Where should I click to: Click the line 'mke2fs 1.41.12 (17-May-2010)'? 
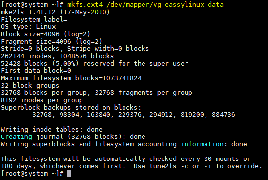[55, 12]
